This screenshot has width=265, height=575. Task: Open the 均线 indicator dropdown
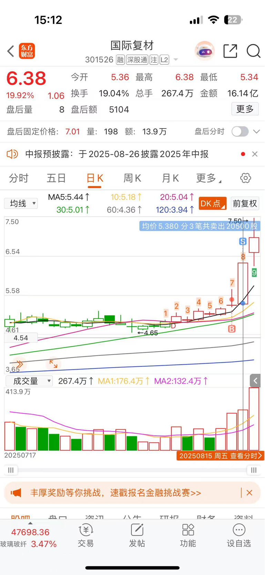tap(21, 203)
